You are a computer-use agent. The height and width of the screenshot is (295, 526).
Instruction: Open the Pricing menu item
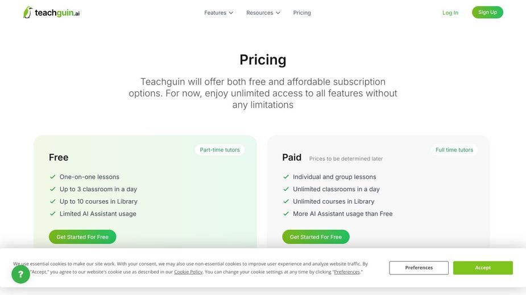pyautogui.click(x=302, y=12)
